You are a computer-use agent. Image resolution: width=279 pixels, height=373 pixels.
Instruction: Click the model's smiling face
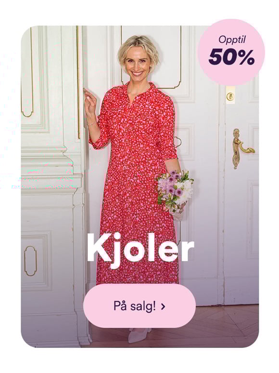138,64
